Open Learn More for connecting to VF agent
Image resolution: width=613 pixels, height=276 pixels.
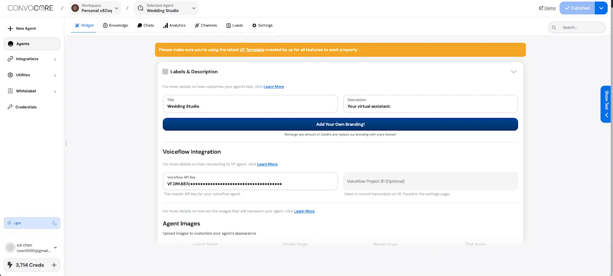(267, 164)
